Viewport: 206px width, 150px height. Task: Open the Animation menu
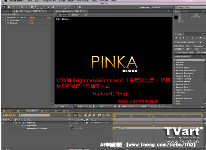pos(83,1)
